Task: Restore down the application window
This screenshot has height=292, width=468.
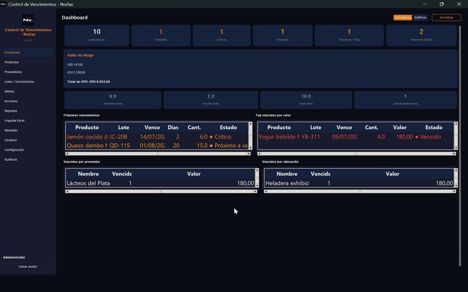Action: click(442, 4)
